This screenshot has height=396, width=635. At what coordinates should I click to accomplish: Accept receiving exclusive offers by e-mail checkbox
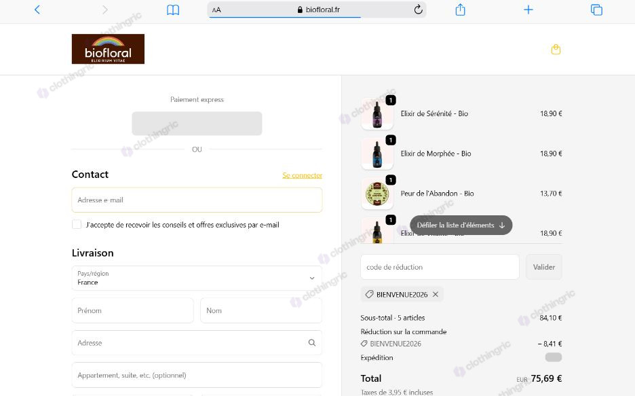(77, 225)
